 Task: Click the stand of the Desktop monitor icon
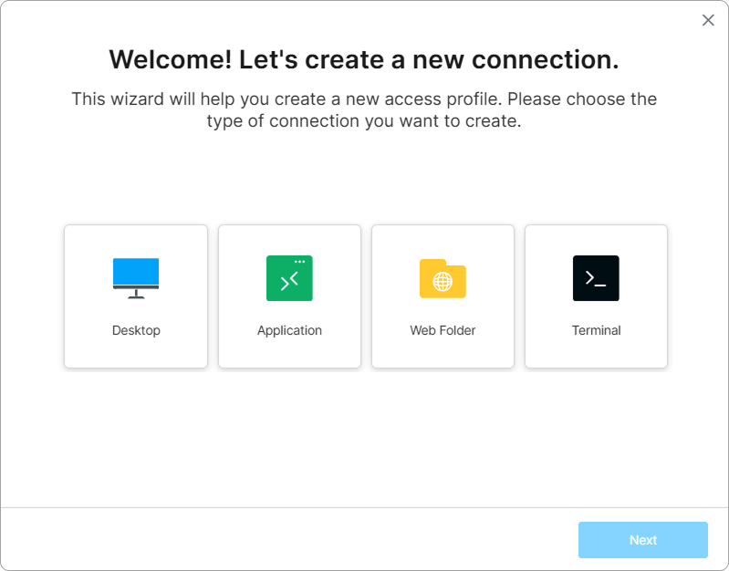click(136, 295)
